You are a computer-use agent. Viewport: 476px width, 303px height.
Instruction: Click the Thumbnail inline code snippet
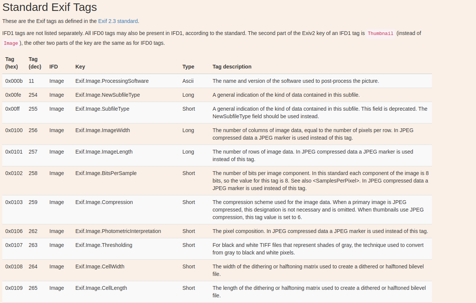[380, 33]
